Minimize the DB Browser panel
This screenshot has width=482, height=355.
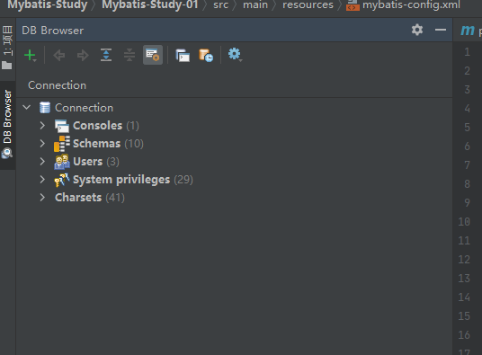(441, 30)
